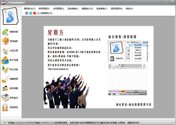The width and height of the screenshot is (176, 125).
Task: Click the 星期五 heading
Action: [x=56, y=33]
